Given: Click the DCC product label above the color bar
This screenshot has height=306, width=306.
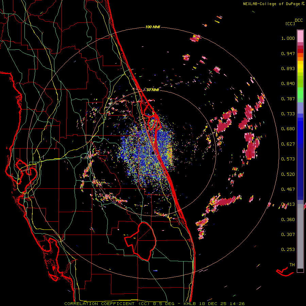Looking at the screenshot, I should click(x=299, y=20).
